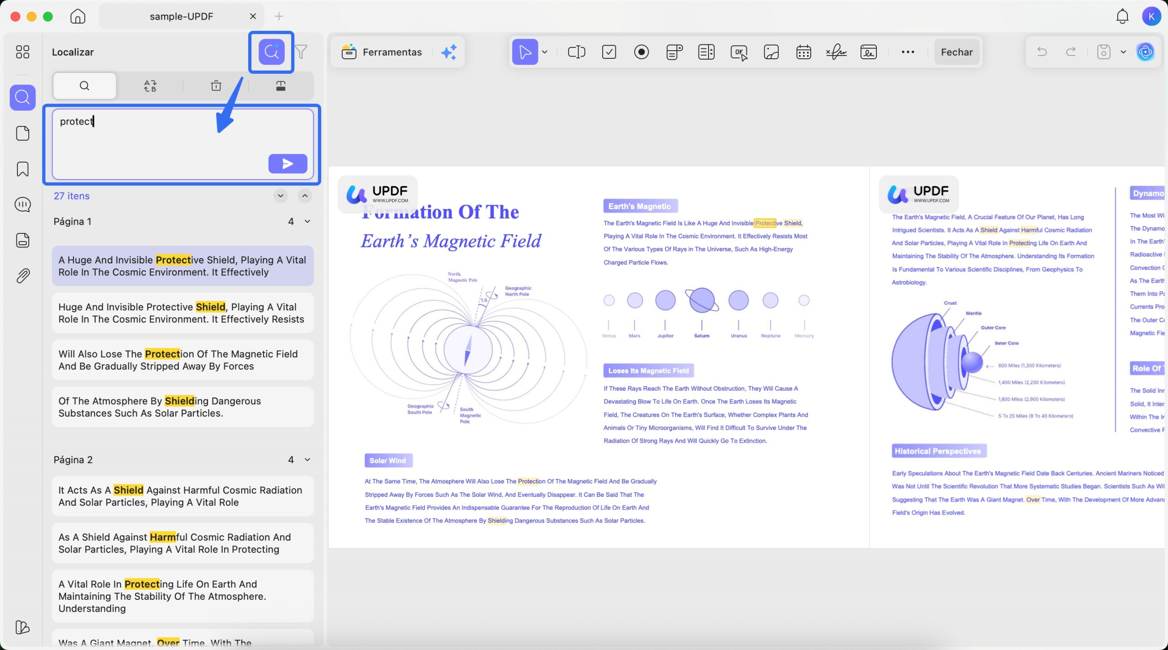Image resolution: width=1168 pixels, height=650 pixels.
Task: Open result 'Will Also Lose The Protection'
Action: (x=182, y=360)
